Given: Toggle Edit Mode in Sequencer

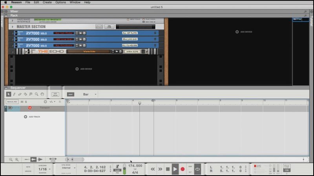Looking at the screenshot, I should click(x=55, y=94).
